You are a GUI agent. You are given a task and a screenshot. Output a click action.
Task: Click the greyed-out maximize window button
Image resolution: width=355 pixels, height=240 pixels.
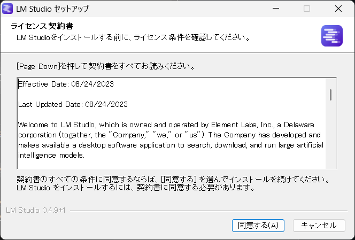click(x=307, y=9)
